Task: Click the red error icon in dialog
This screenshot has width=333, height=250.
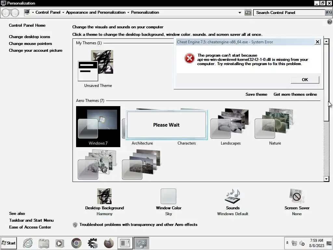Action: (190, 58)
